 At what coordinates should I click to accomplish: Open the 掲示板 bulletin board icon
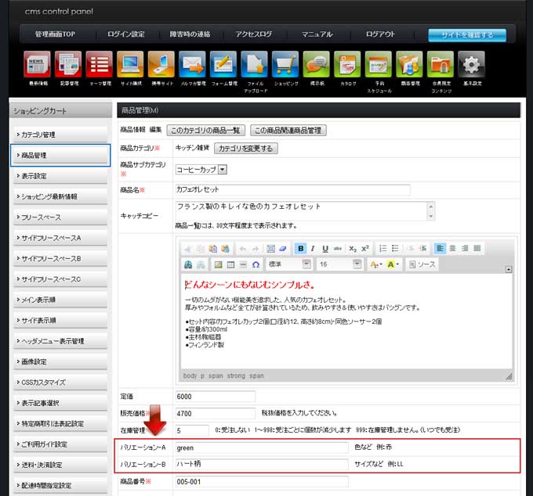317,65
